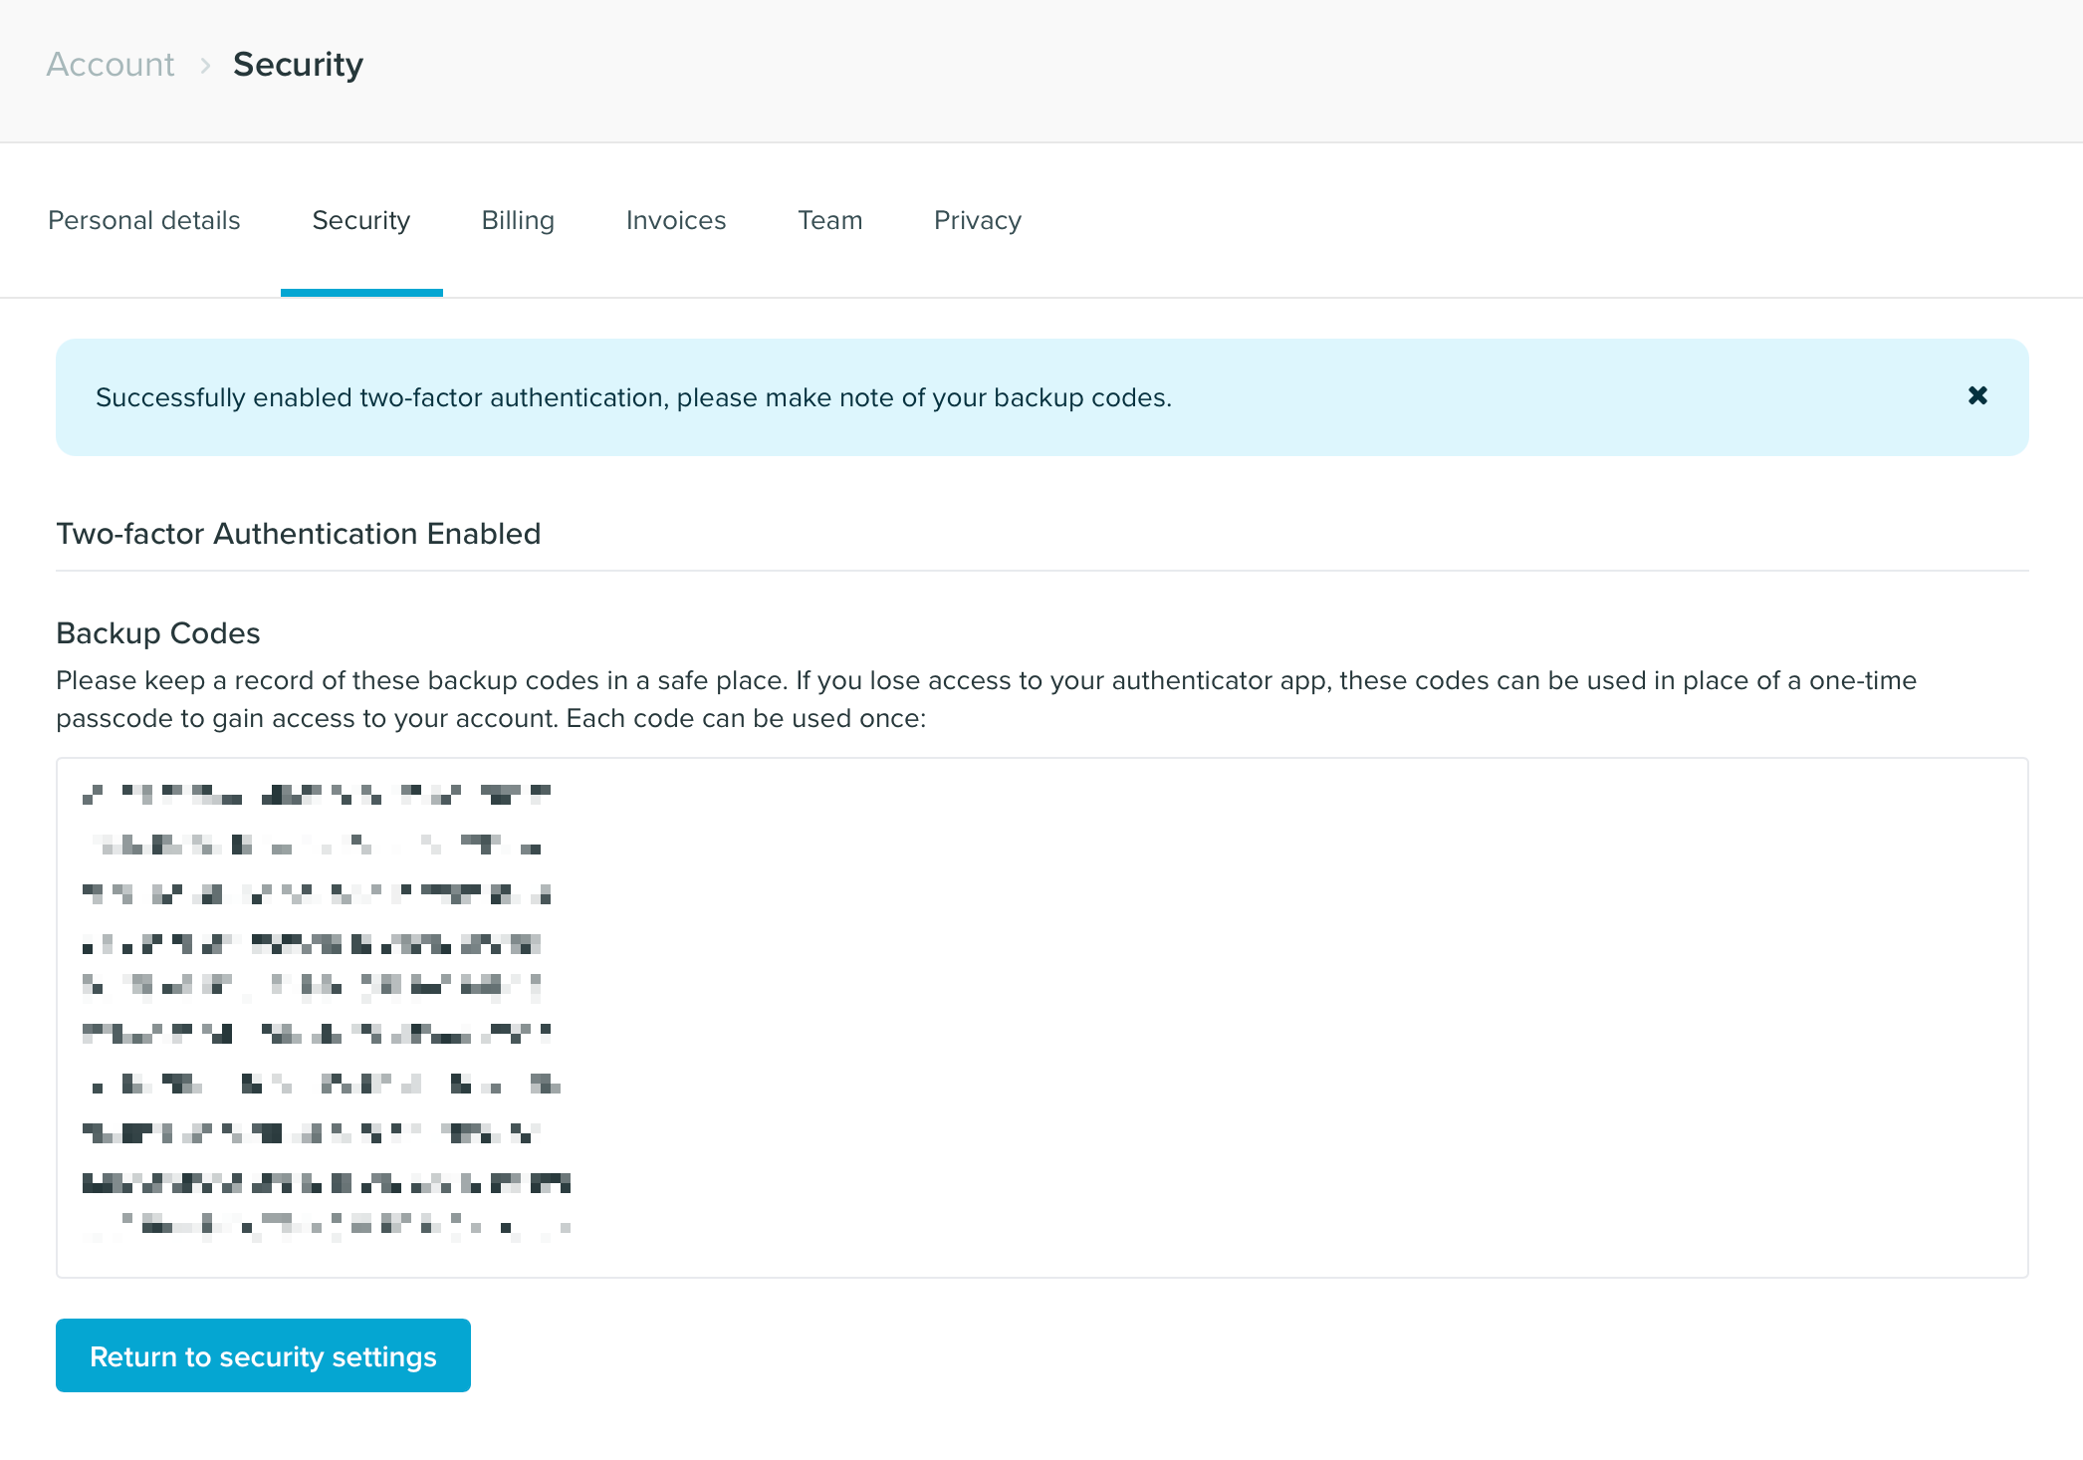Click the Security breadcrumb title
This screenshot has height=1460, width=2083.
coord(298,65)
